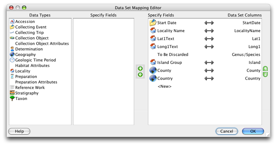The image size is (276, 147).
Task: Click the green left-arrow remove mapping button
Action: tap(140, 75)
